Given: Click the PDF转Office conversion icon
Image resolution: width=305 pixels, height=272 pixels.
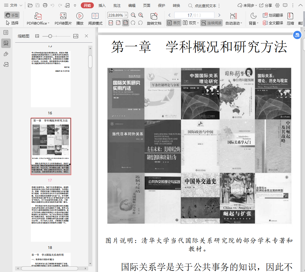Looking at the screenshot, I should (x=37, y=17).
